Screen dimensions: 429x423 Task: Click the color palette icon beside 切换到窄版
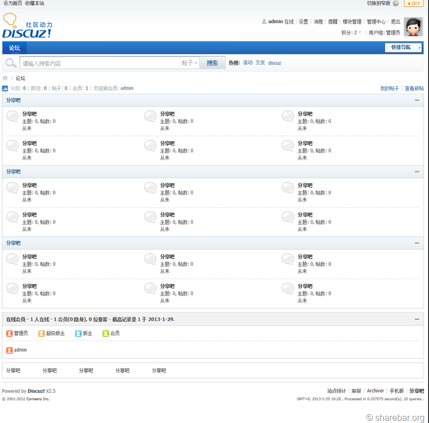(395, 3)
